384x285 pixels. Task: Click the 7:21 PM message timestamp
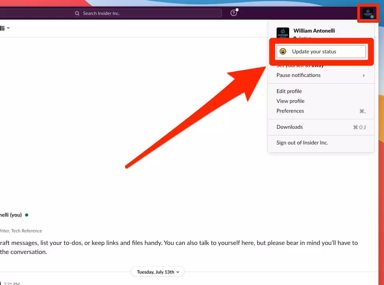point(11,283)
